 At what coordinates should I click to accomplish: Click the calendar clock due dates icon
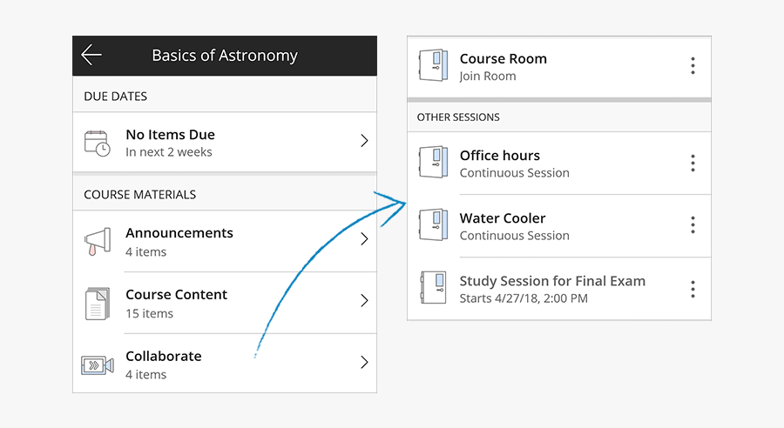click(x=97, y=143)
